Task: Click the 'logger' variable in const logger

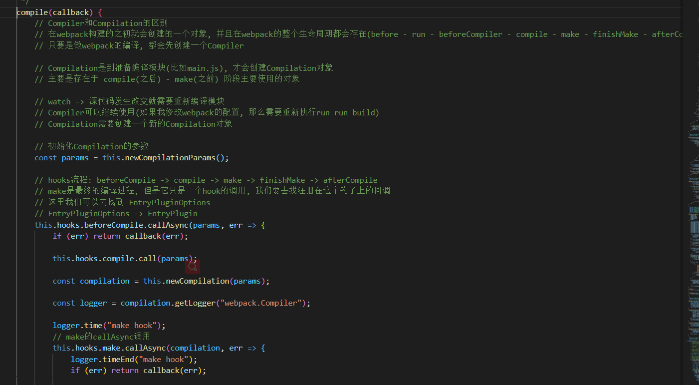Action: 93,303
